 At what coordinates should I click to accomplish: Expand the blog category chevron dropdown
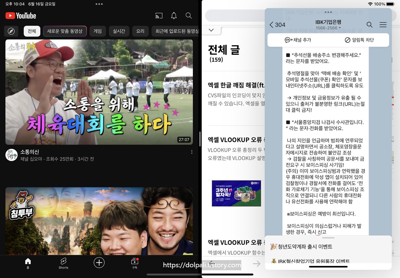pyautogui.click(x=211, y=30)
